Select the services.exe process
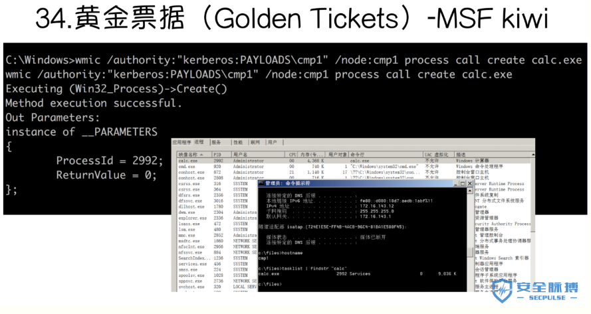 pyautogui.click(x=217, y=264)
